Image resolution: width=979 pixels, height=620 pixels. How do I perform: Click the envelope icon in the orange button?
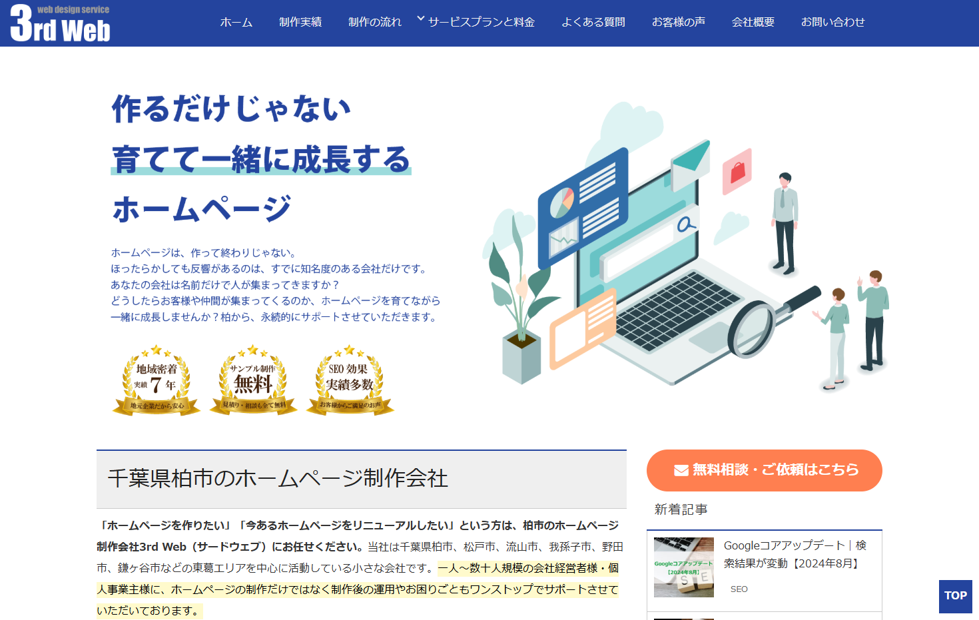pyautogui.click(x=681, y=470)
